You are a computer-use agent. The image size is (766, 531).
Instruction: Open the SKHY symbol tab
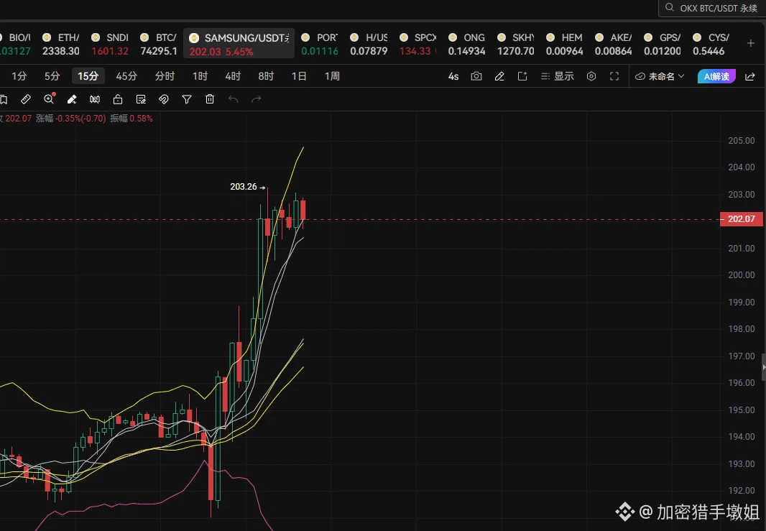pos(515,44)
